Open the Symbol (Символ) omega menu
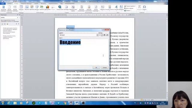Viewport: 192px width, 108px height. (144, 8)
